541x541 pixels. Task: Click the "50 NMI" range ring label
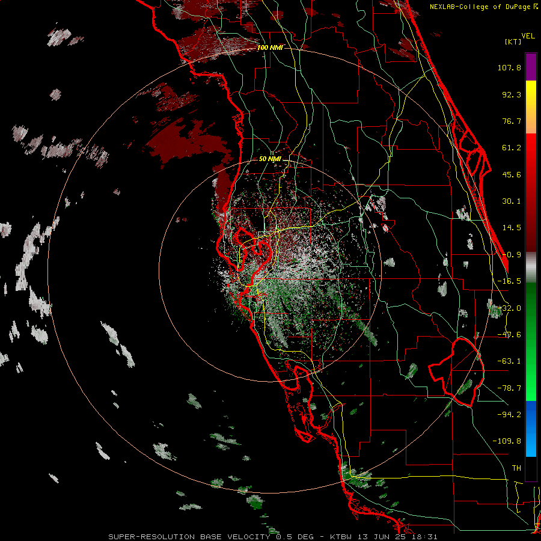coord(270,159)
